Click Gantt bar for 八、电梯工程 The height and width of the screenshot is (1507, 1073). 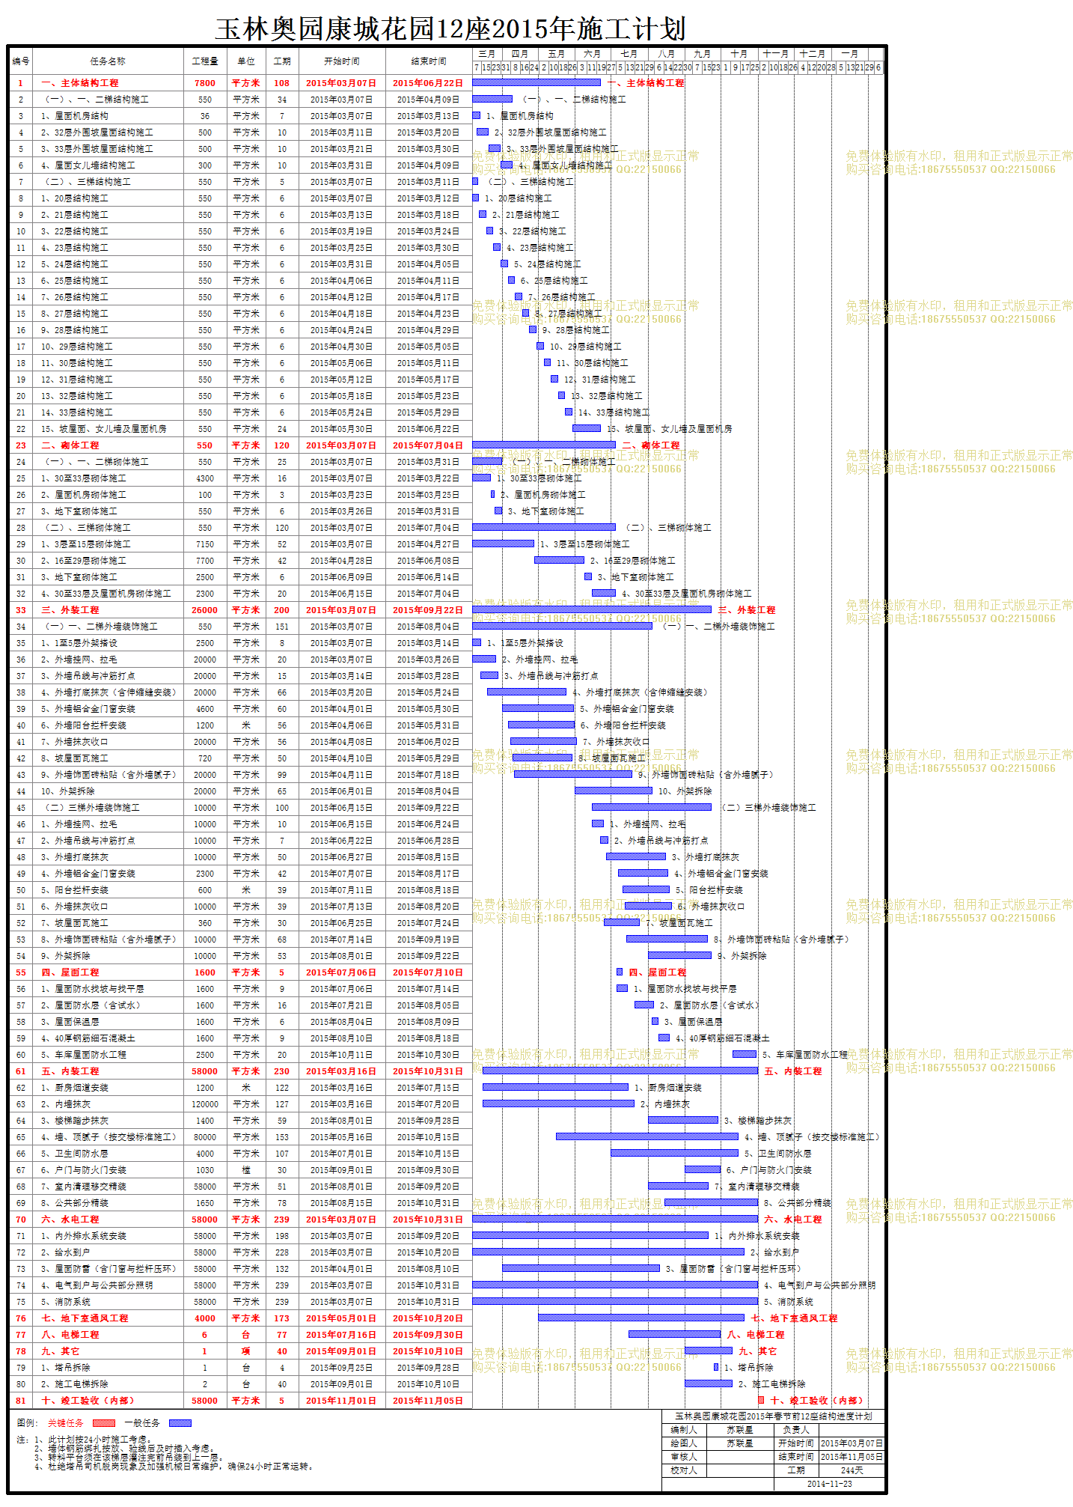(x=674, y=1334)
